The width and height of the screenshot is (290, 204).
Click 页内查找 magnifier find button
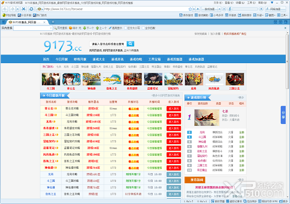(60, 28)
